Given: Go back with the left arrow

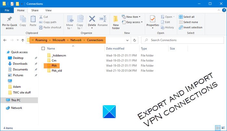Looking at the screenshot, I should coord(5,40).
